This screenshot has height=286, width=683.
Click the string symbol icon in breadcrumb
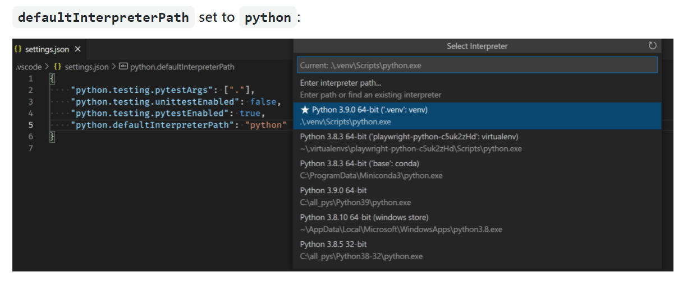123,67
